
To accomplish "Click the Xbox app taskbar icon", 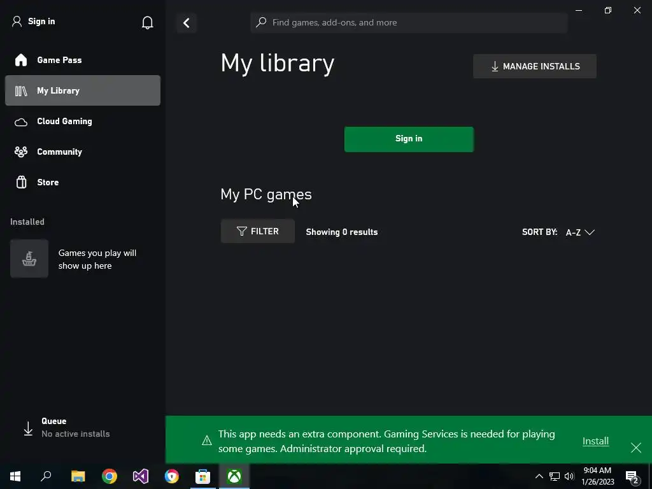I will [x=234, y=476].
